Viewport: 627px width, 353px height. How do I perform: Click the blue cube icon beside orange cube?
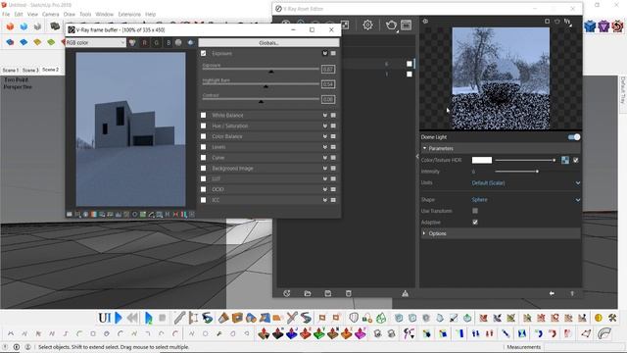(x=24, y=26)
